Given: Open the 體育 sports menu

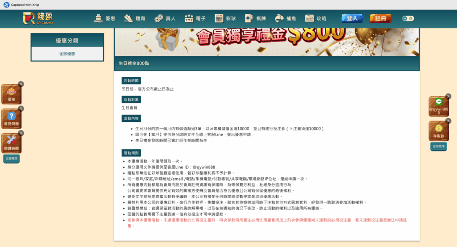Looking at the screenshot, I should click(135, 19).
